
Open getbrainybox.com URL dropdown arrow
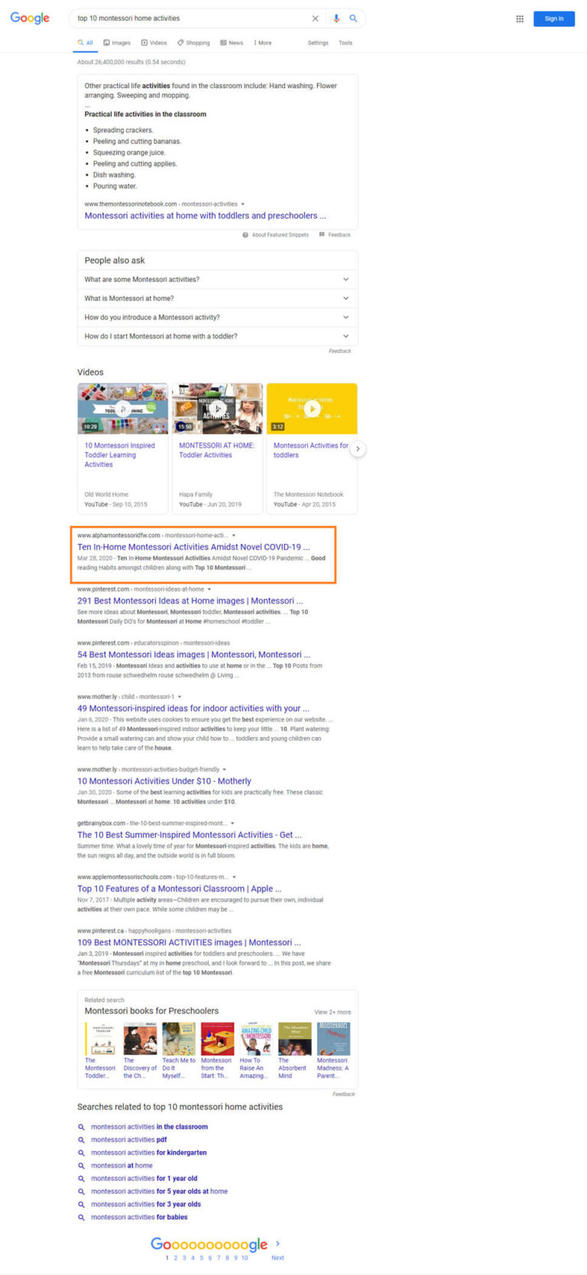pyautogui.click(x=232, y=823)
